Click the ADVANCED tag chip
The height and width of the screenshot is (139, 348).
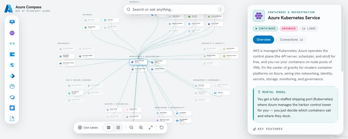point(289,29)
